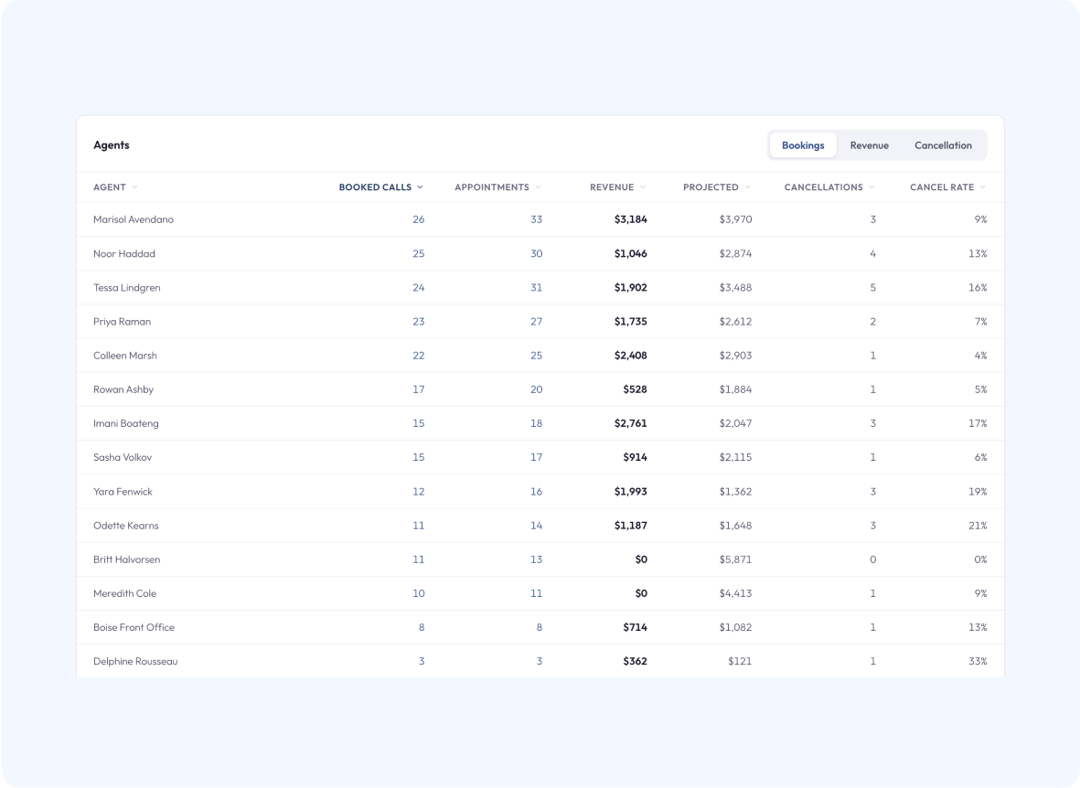
Task: Click the $714 revenue value
Action: 635,627
